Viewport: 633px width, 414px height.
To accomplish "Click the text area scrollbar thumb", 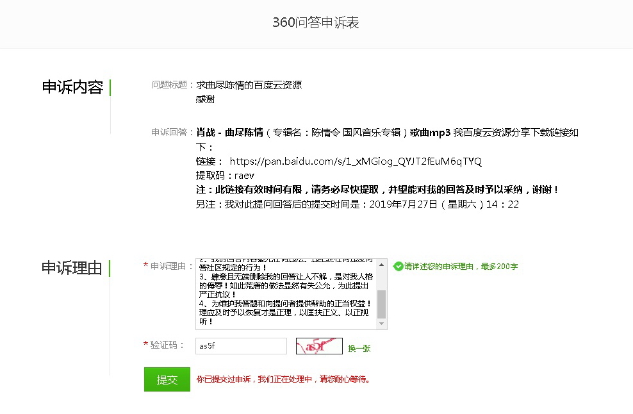I will [381, 304].
